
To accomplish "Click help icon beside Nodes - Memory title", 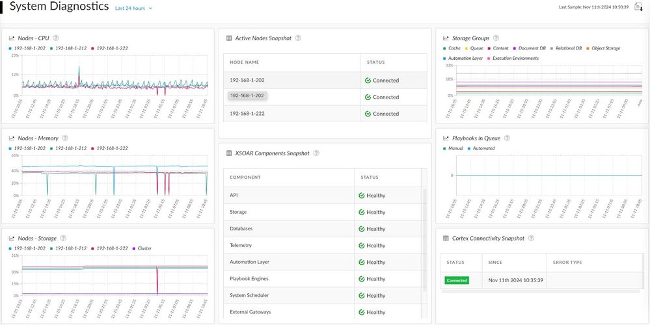I will [x=65, y=138].
